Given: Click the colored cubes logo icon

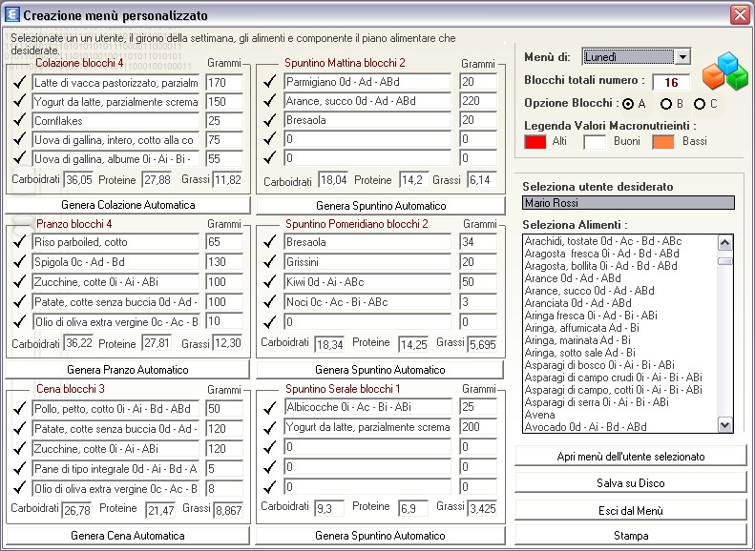Looking at the screenshot, I should coord(725,71).
